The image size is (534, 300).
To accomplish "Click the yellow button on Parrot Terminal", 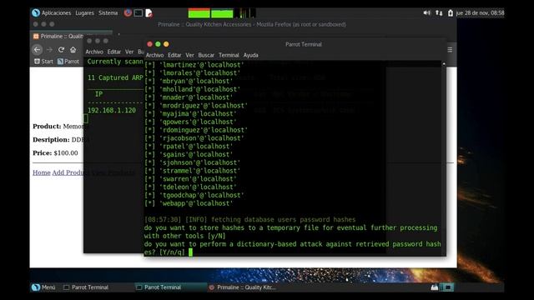I will point(166,44).
